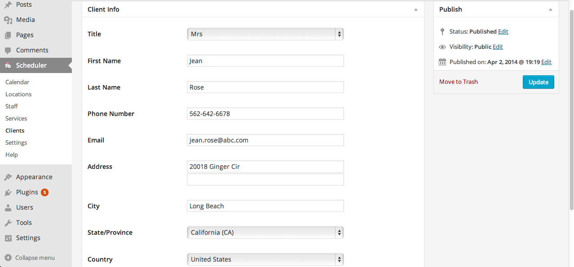Open the Media icon in the sidebar
This screenshot has height=267, width=574.
click(x=8, y=20)
